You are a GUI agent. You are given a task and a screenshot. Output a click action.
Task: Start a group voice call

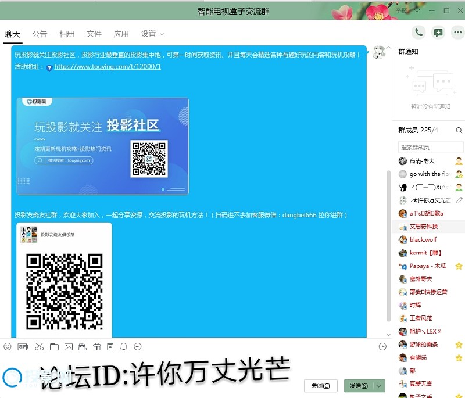[x=419, y=33]
